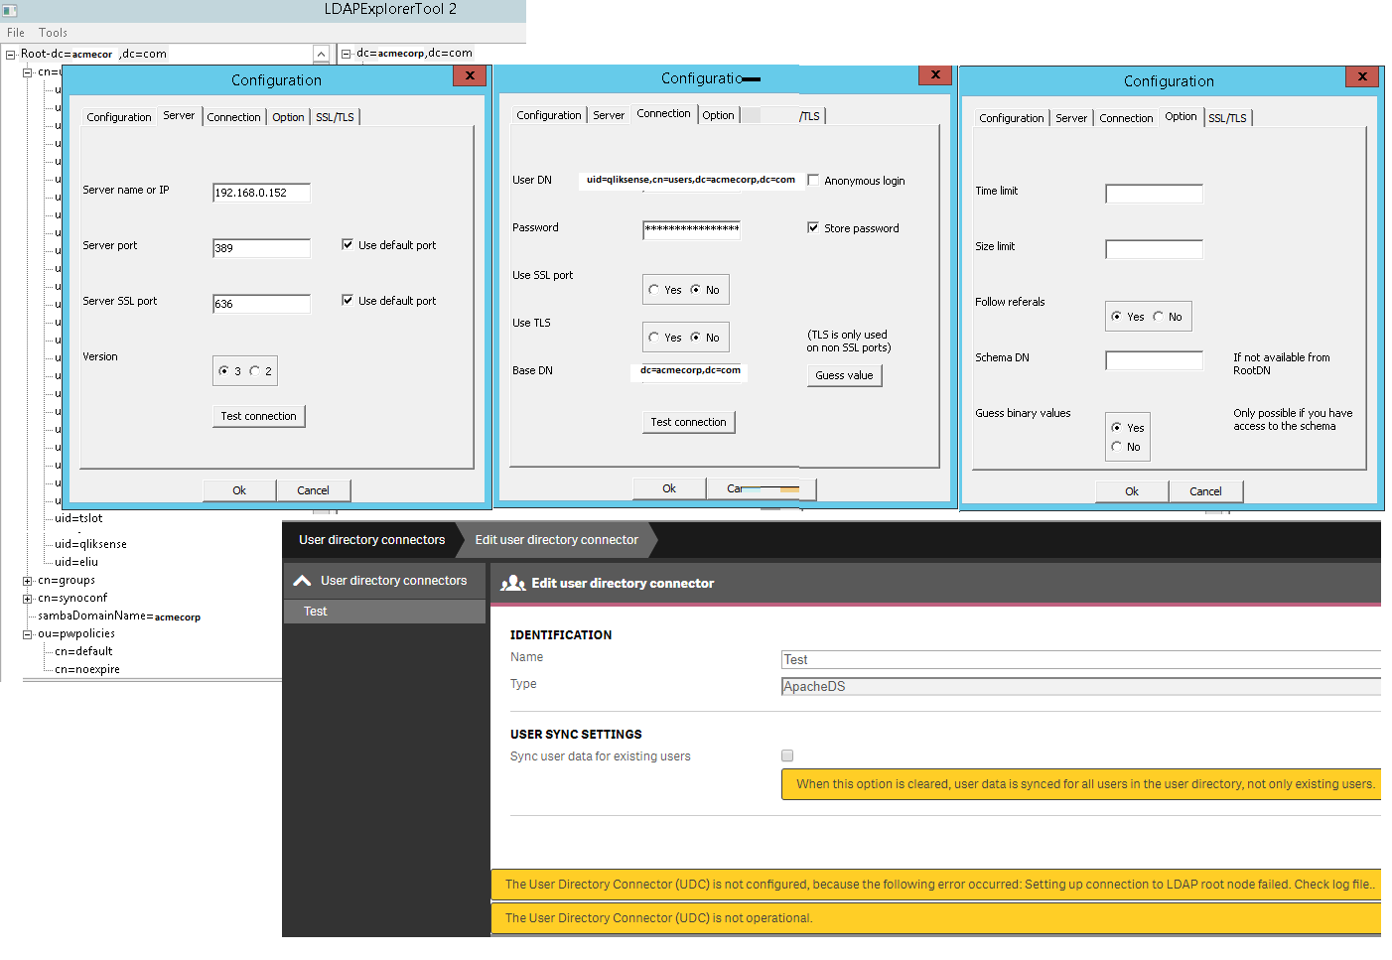Click the Server name or IP field
This screenshot has height=960, width=1392.
tap(261, 193)
